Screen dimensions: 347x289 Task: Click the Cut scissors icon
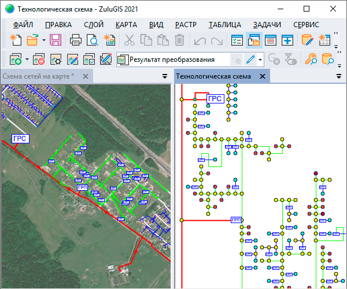click(130, 40)
